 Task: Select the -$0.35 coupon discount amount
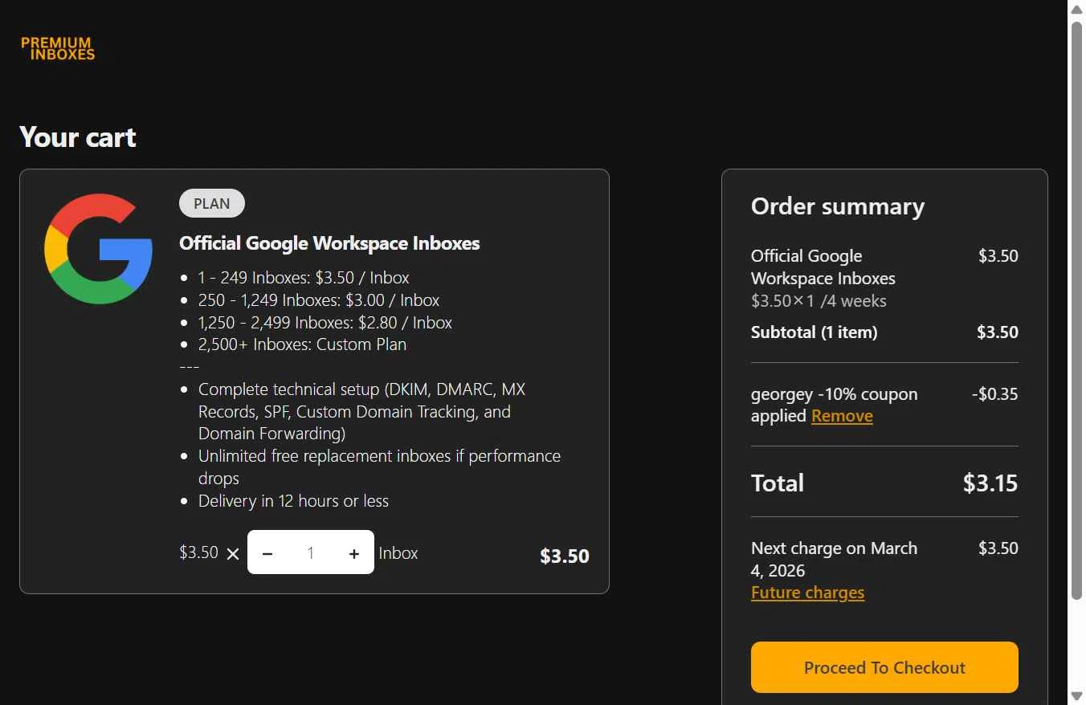[x=994, y=394]
